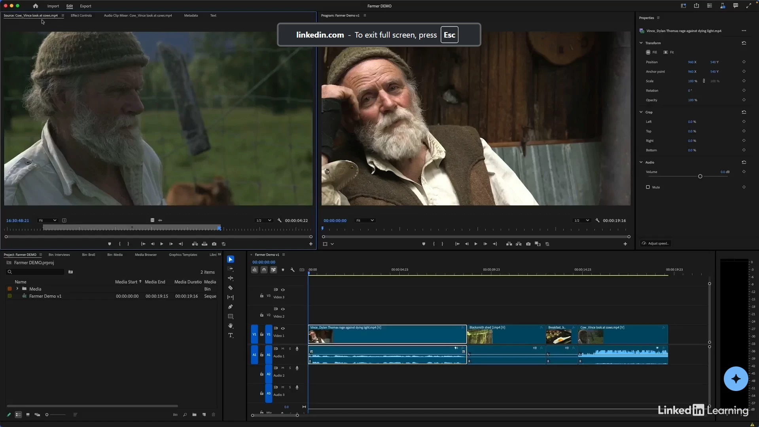Open Source monitor Fit zoom dropdown
Screen dimensions: 759x427
coord(47,220)
